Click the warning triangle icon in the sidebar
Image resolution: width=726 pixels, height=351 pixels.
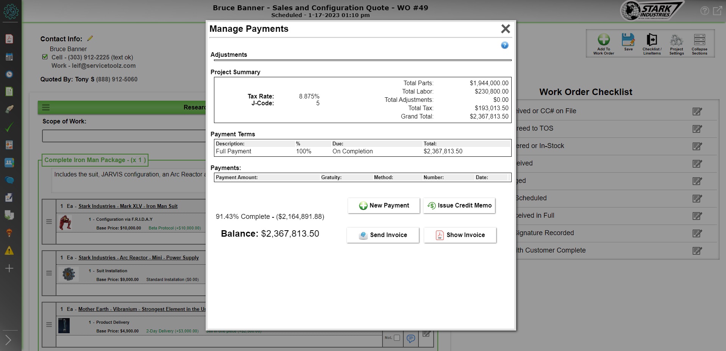coord(9,250)
